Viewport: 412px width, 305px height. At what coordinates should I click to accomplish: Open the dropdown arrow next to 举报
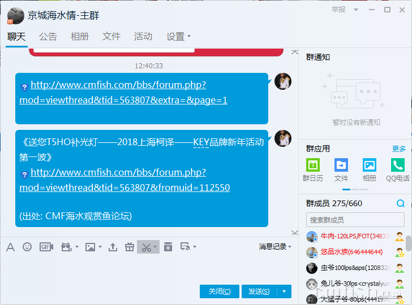(356, 10)
